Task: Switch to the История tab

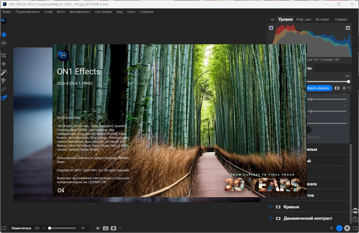Action: coord(322,19)
